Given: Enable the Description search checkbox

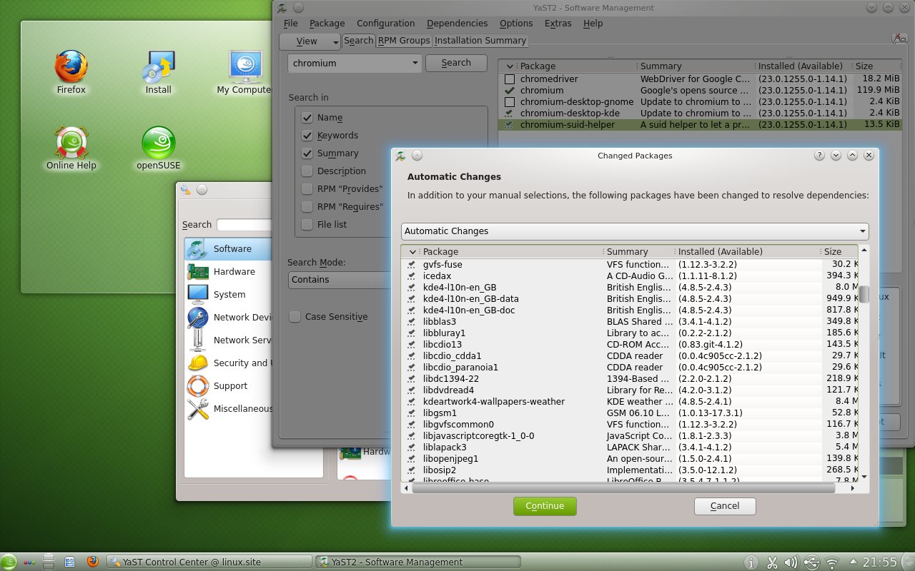Looking at the screenshot, I should [x=308, y=171].
